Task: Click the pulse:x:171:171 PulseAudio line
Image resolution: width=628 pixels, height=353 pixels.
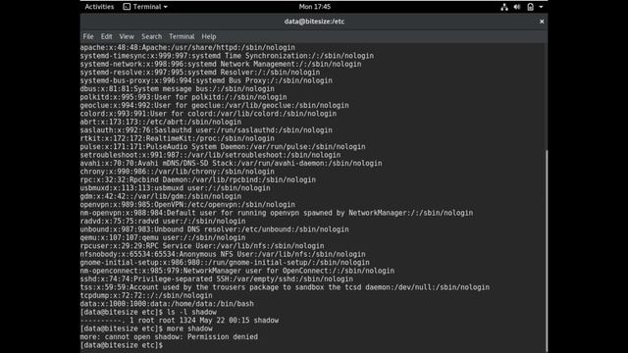Action: coord(223,146)
